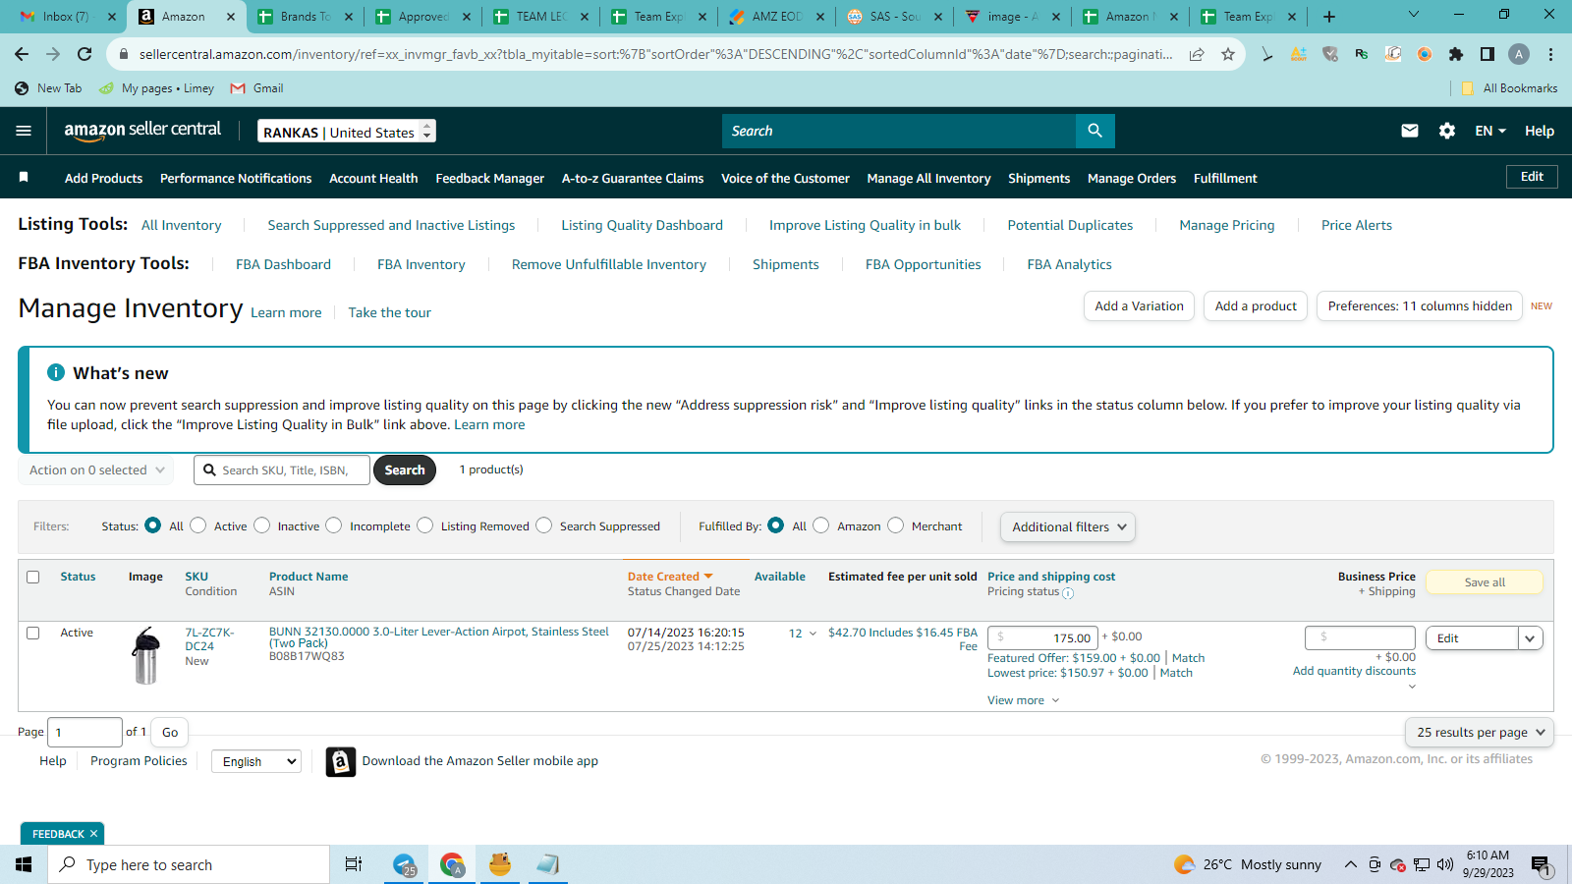
Task: Click the page number input box
Action: click(x=84, y=732)
